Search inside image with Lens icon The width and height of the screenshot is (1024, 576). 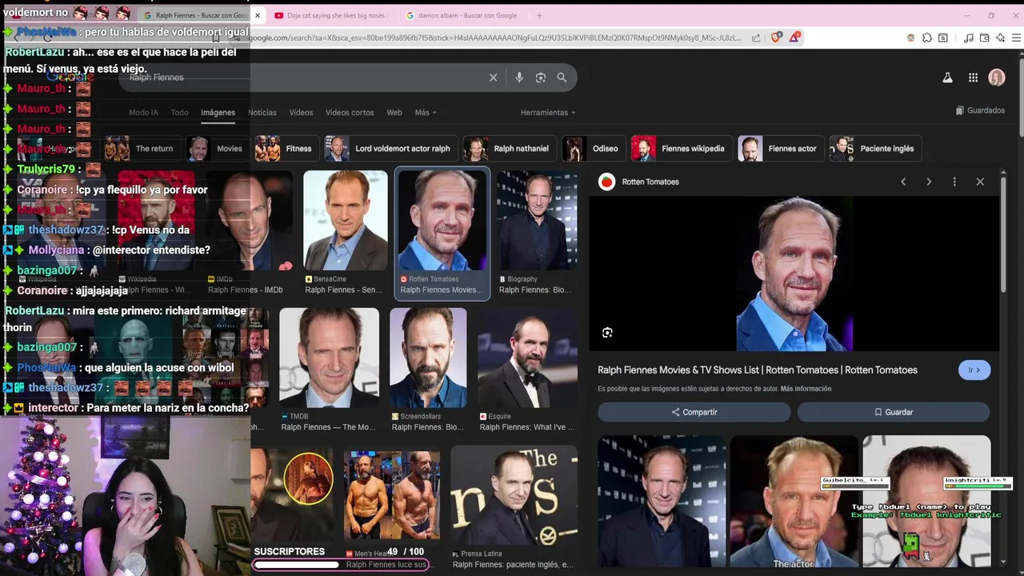tap(607, 333)
